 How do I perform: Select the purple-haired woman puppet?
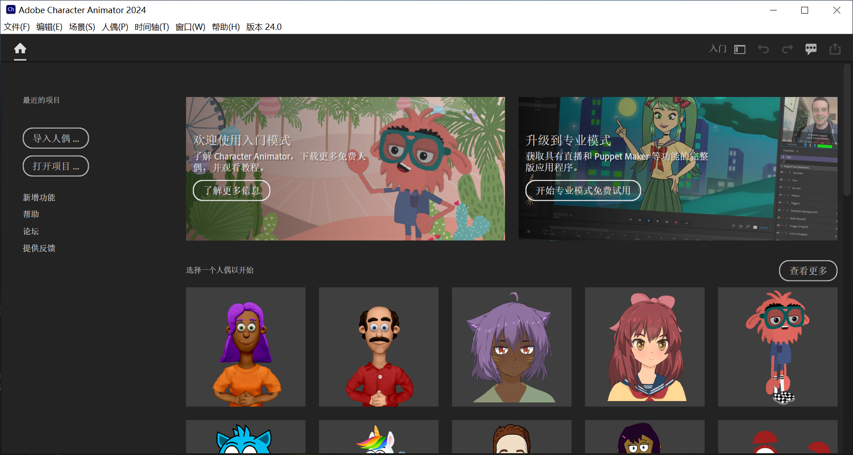click(x=245, y=347)
